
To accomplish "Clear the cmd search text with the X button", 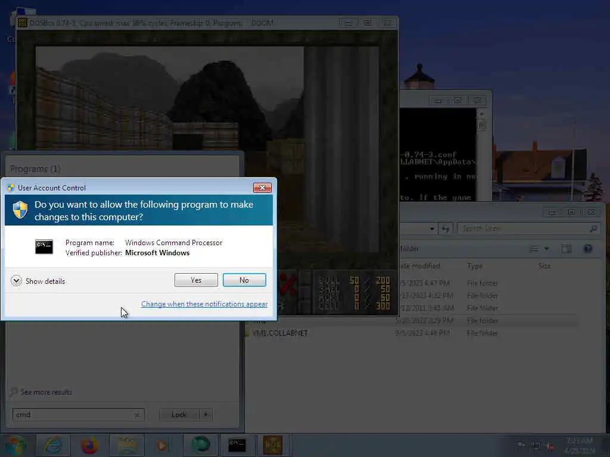I will coord(137,415).
